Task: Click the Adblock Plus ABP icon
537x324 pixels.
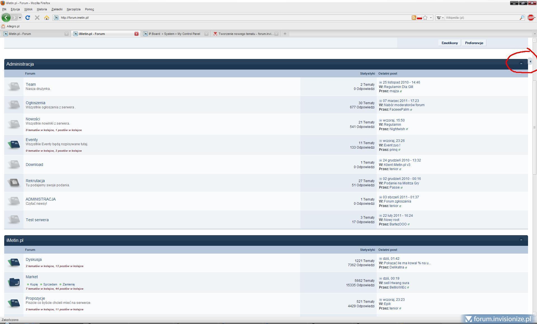Action: coord(531,18)
